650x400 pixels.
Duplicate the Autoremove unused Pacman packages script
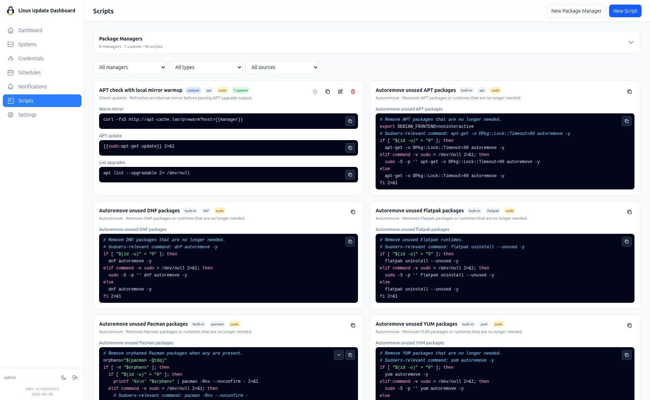353,325
